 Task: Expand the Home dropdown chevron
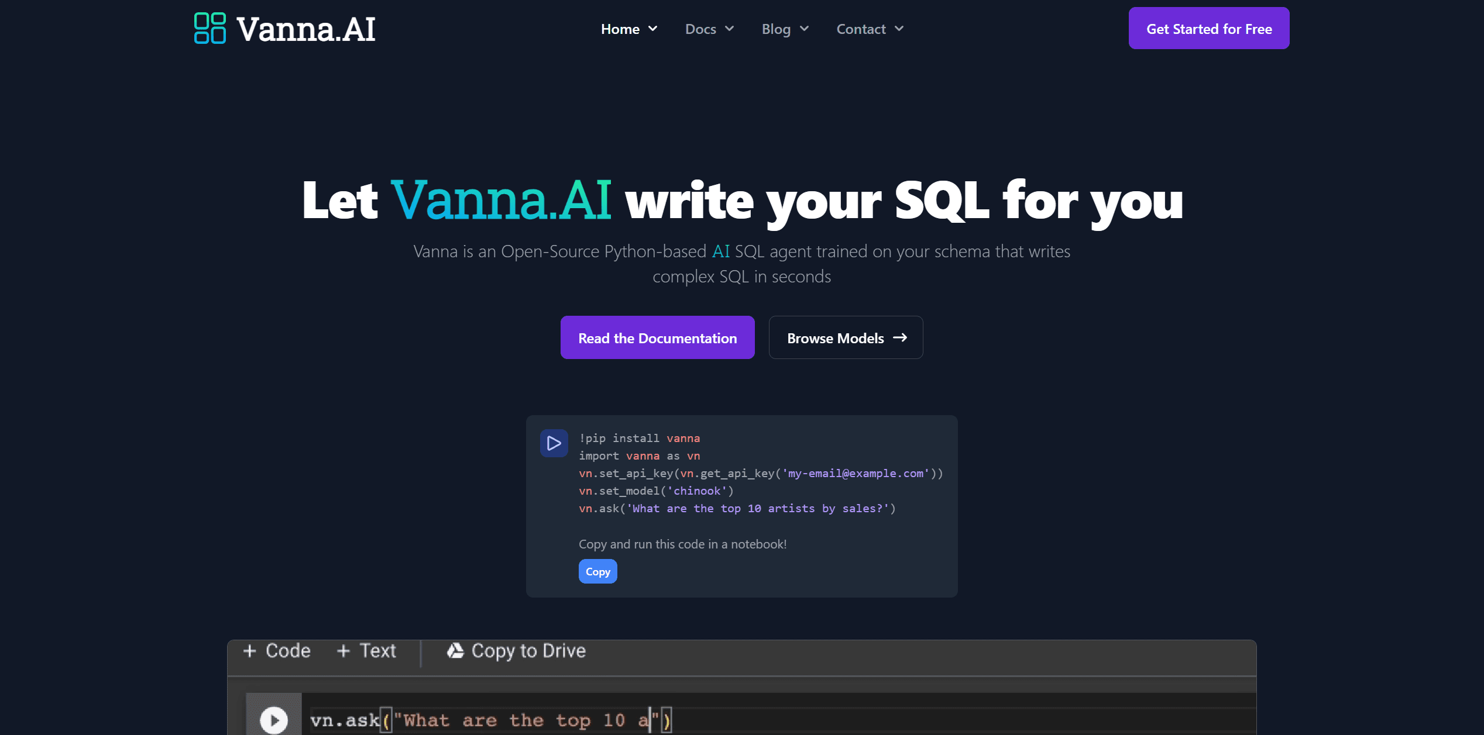pyautogui.click(x=653, y=29)
